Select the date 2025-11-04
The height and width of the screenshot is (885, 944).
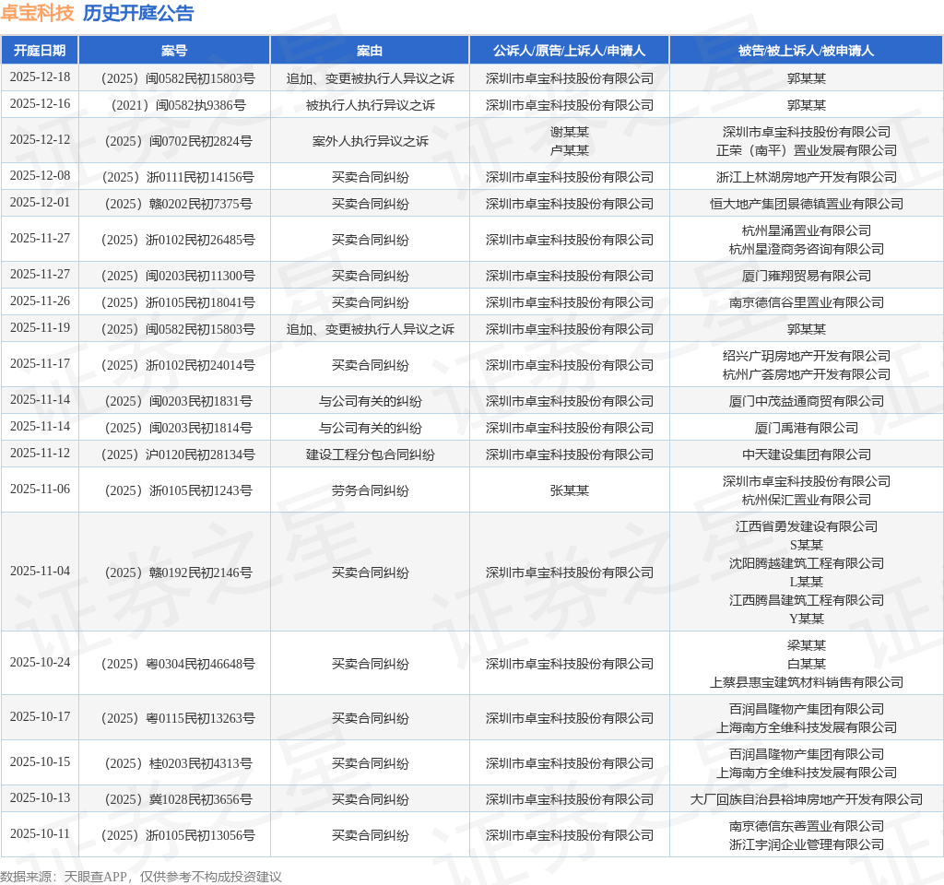[x=40, y=572]
